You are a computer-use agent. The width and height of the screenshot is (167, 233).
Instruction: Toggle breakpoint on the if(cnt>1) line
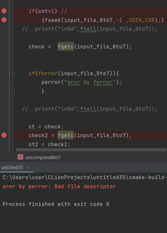[4, 11]
